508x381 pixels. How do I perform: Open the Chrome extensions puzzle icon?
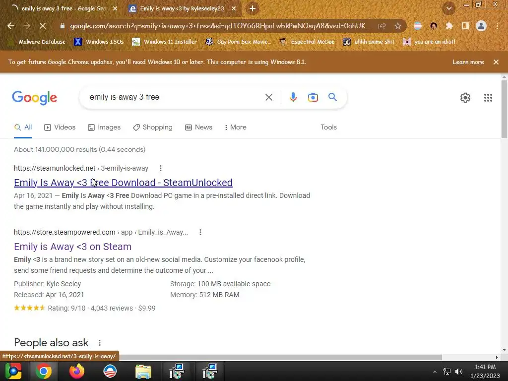(x=449, y=26)
